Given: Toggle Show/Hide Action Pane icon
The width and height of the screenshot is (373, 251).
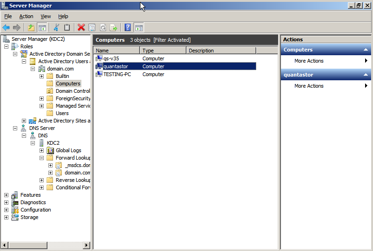Looking at the screenshot, I should (139, 28).
